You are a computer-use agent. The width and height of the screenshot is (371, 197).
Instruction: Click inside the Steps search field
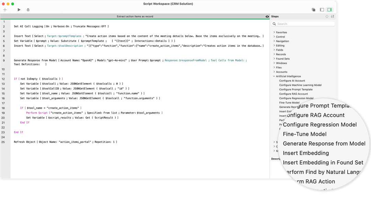[304, 24]
